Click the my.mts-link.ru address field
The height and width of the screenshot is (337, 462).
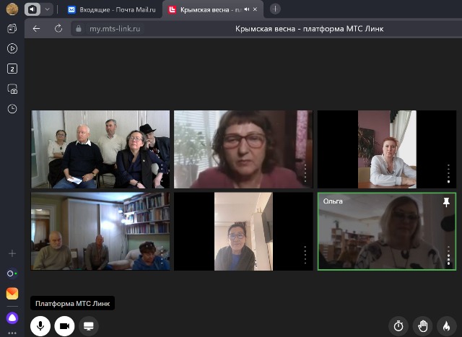(115, 29)
